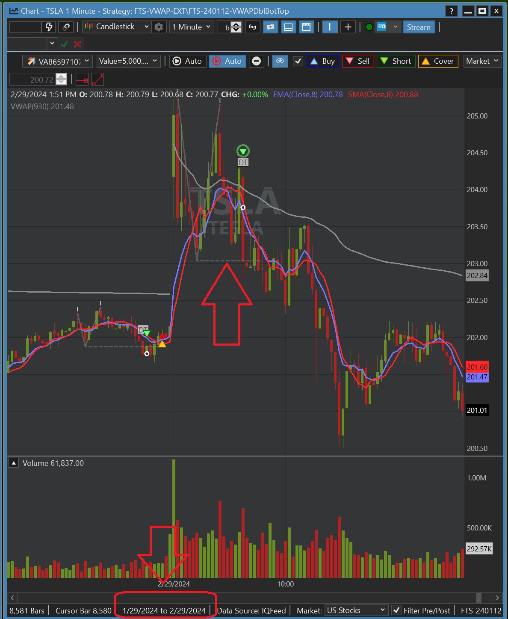Select the crosshair plus cursor icon
Screen dimensions: 508x619
click(x=348, y=27)
